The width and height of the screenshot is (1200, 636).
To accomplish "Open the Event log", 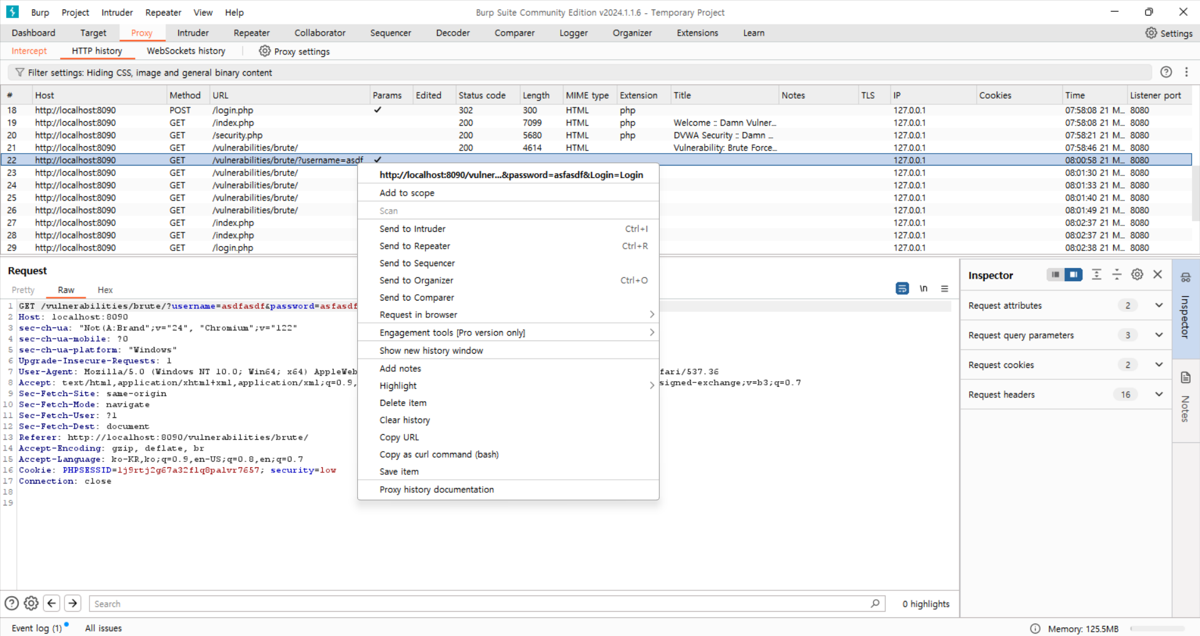I will click(37, 629).
